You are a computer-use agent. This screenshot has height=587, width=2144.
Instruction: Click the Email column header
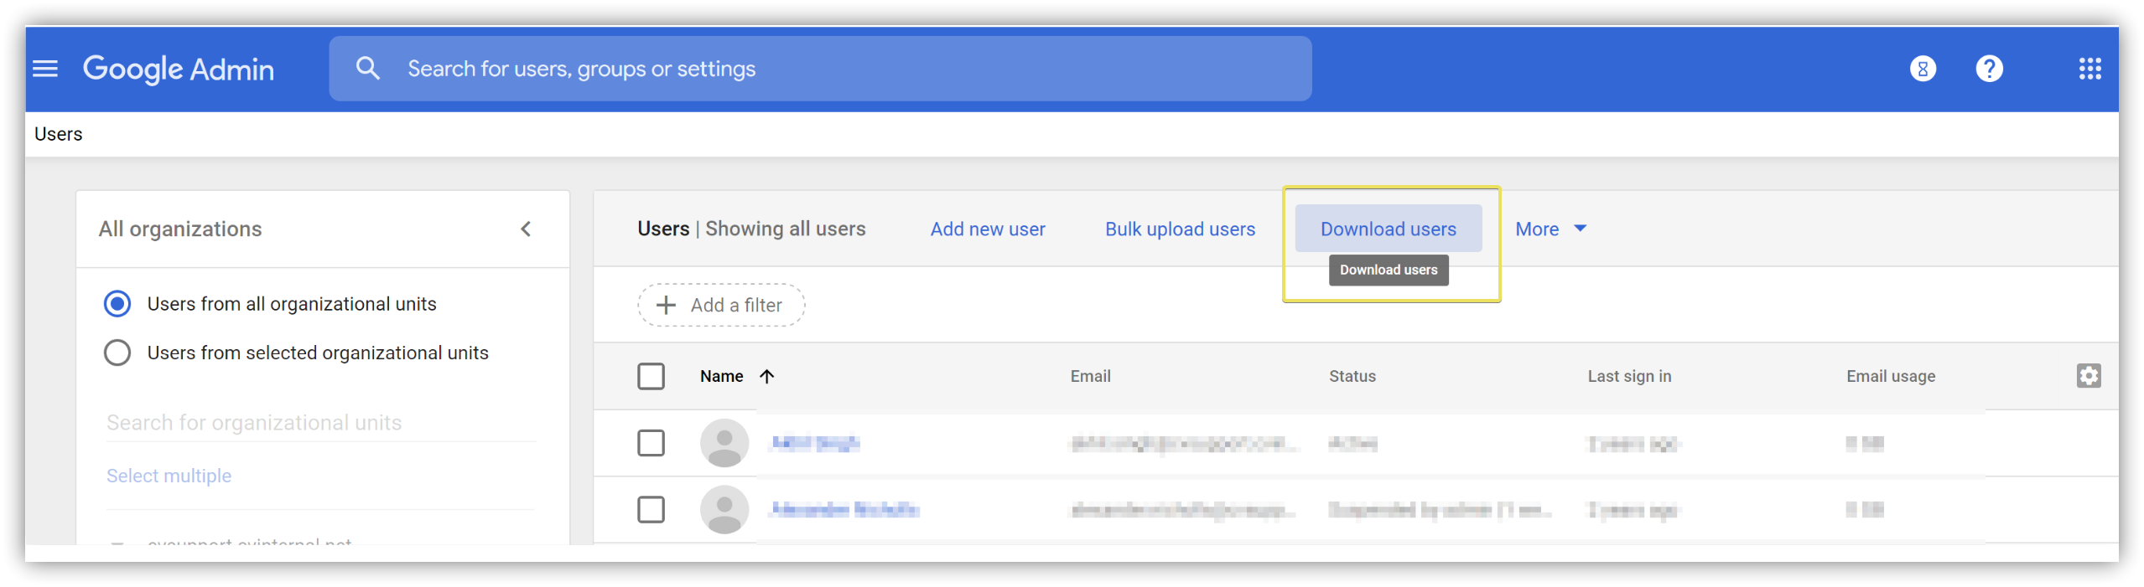[1090, 376]
